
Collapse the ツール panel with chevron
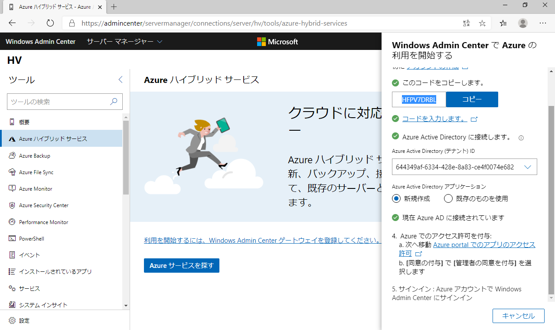click(x=121, y=79)
